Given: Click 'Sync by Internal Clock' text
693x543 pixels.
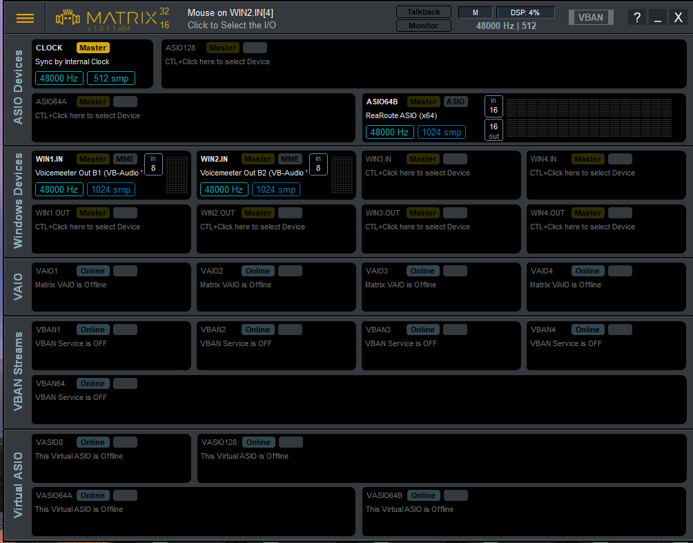Looking at the screenshot, I should tap(72, 61).
